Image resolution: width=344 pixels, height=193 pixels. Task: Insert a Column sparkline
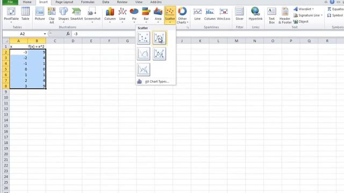point(210,14)
